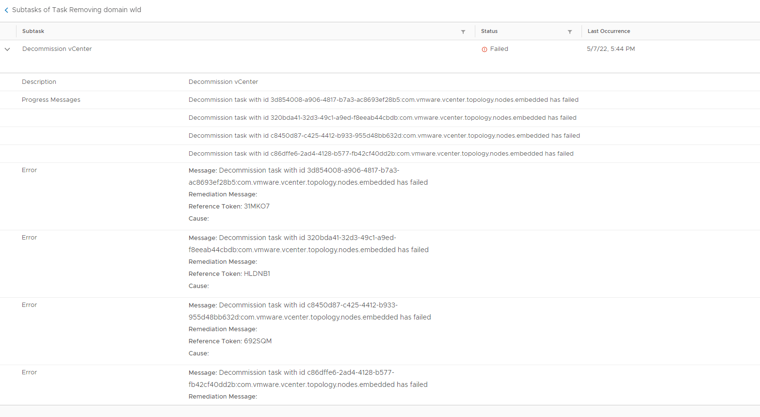This screenshot has height=417, width=760.
Task: Click Reference Token: HLDNB1
Action: pos(229,274)
